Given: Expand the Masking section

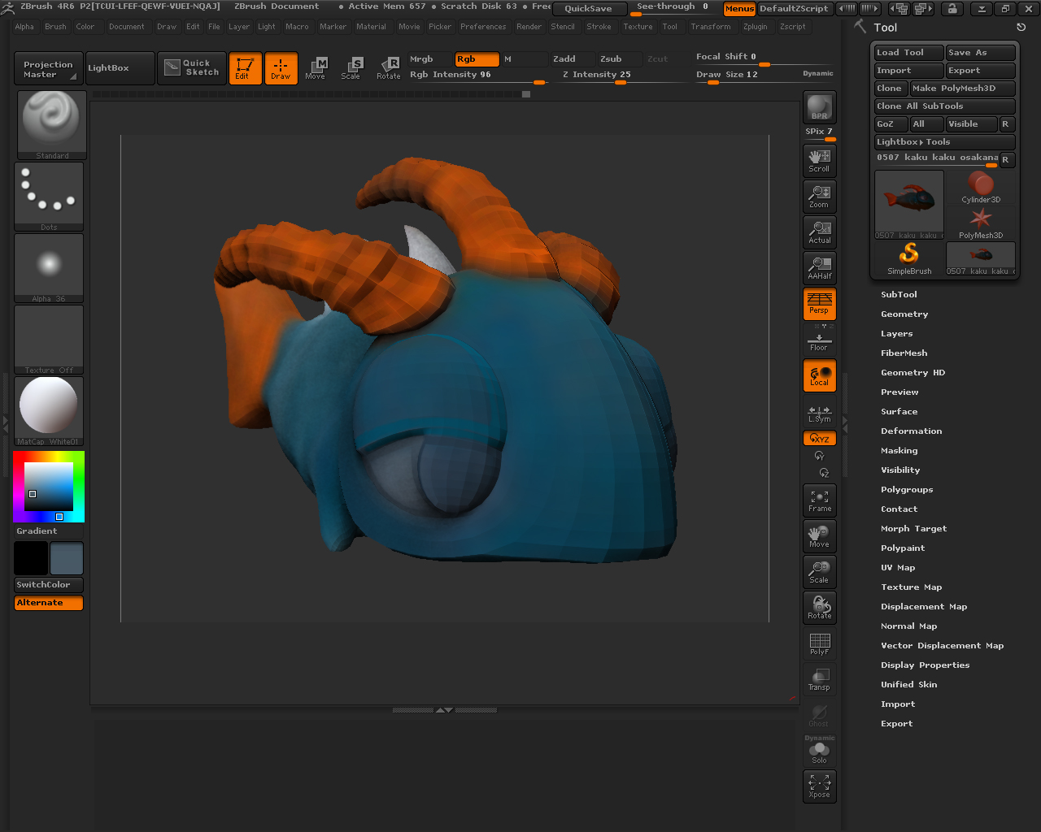Looking at the screenshot, I should pos(899,451).
